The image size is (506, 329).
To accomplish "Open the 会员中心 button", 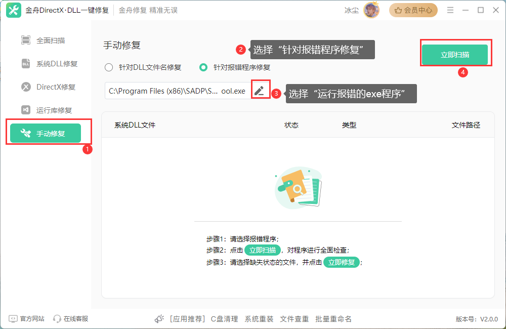I will [x=413, y=10].
